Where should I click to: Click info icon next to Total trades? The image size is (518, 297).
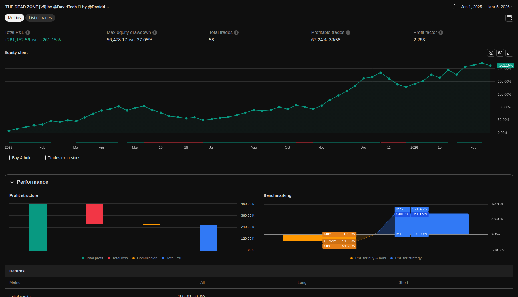tap(236, 33)
